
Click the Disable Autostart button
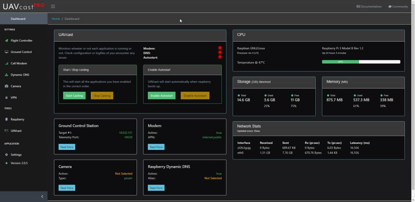(x=195, y=95)
